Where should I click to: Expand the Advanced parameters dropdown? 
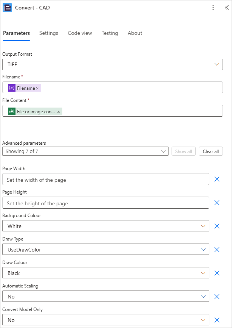[x=85, y=151]
